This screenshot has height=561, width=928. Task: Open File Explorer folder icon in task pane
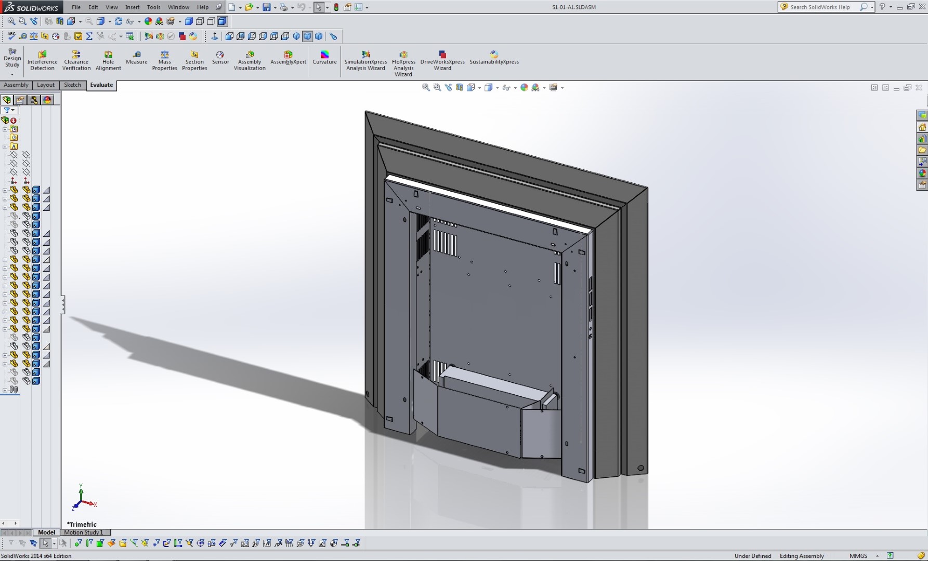tap(922, 150)
